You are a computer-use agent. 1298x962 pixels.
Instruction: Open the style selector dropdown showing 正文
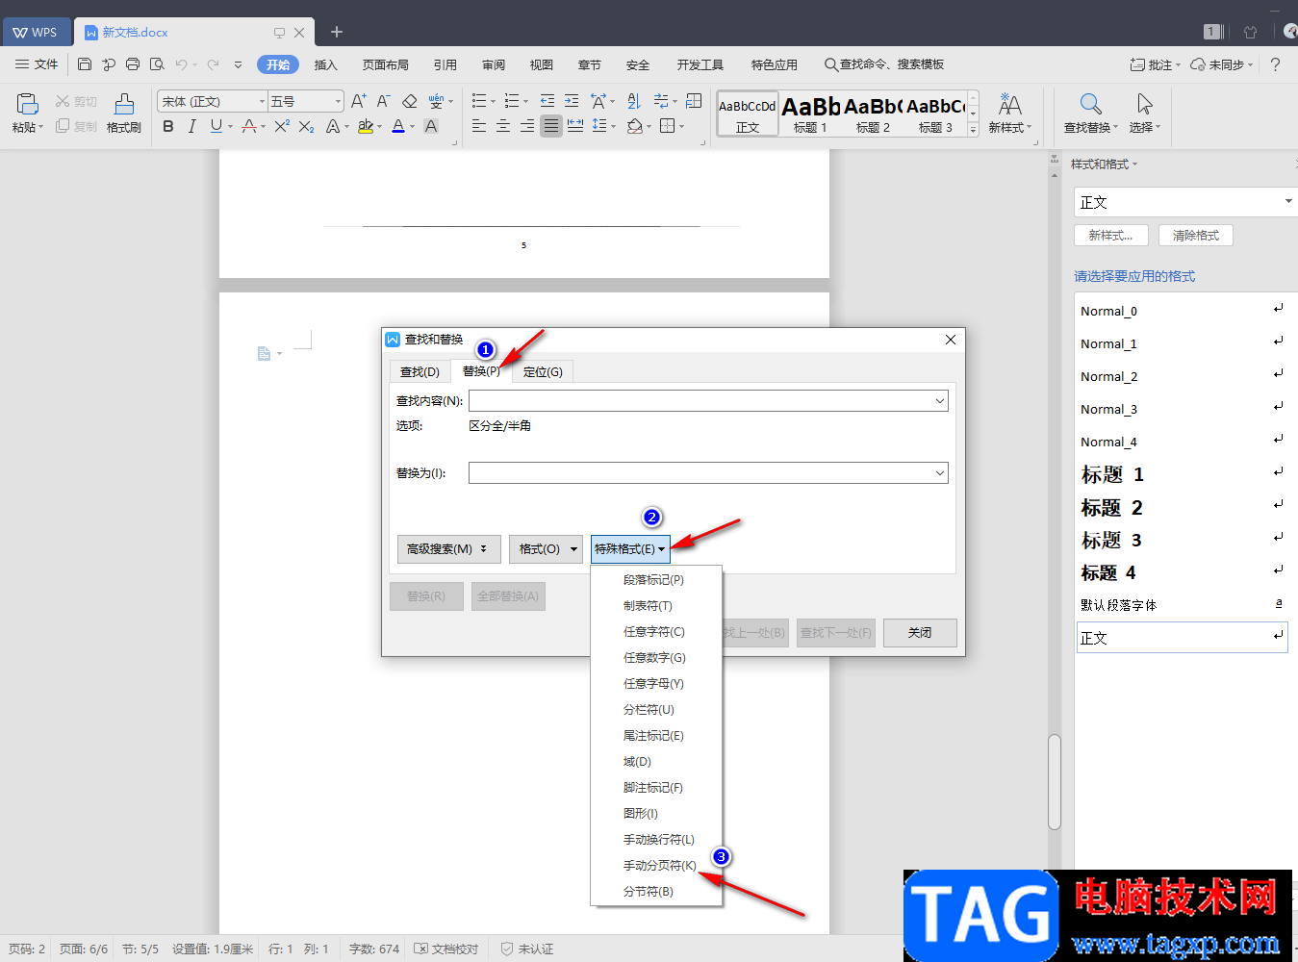(1288, 202)
